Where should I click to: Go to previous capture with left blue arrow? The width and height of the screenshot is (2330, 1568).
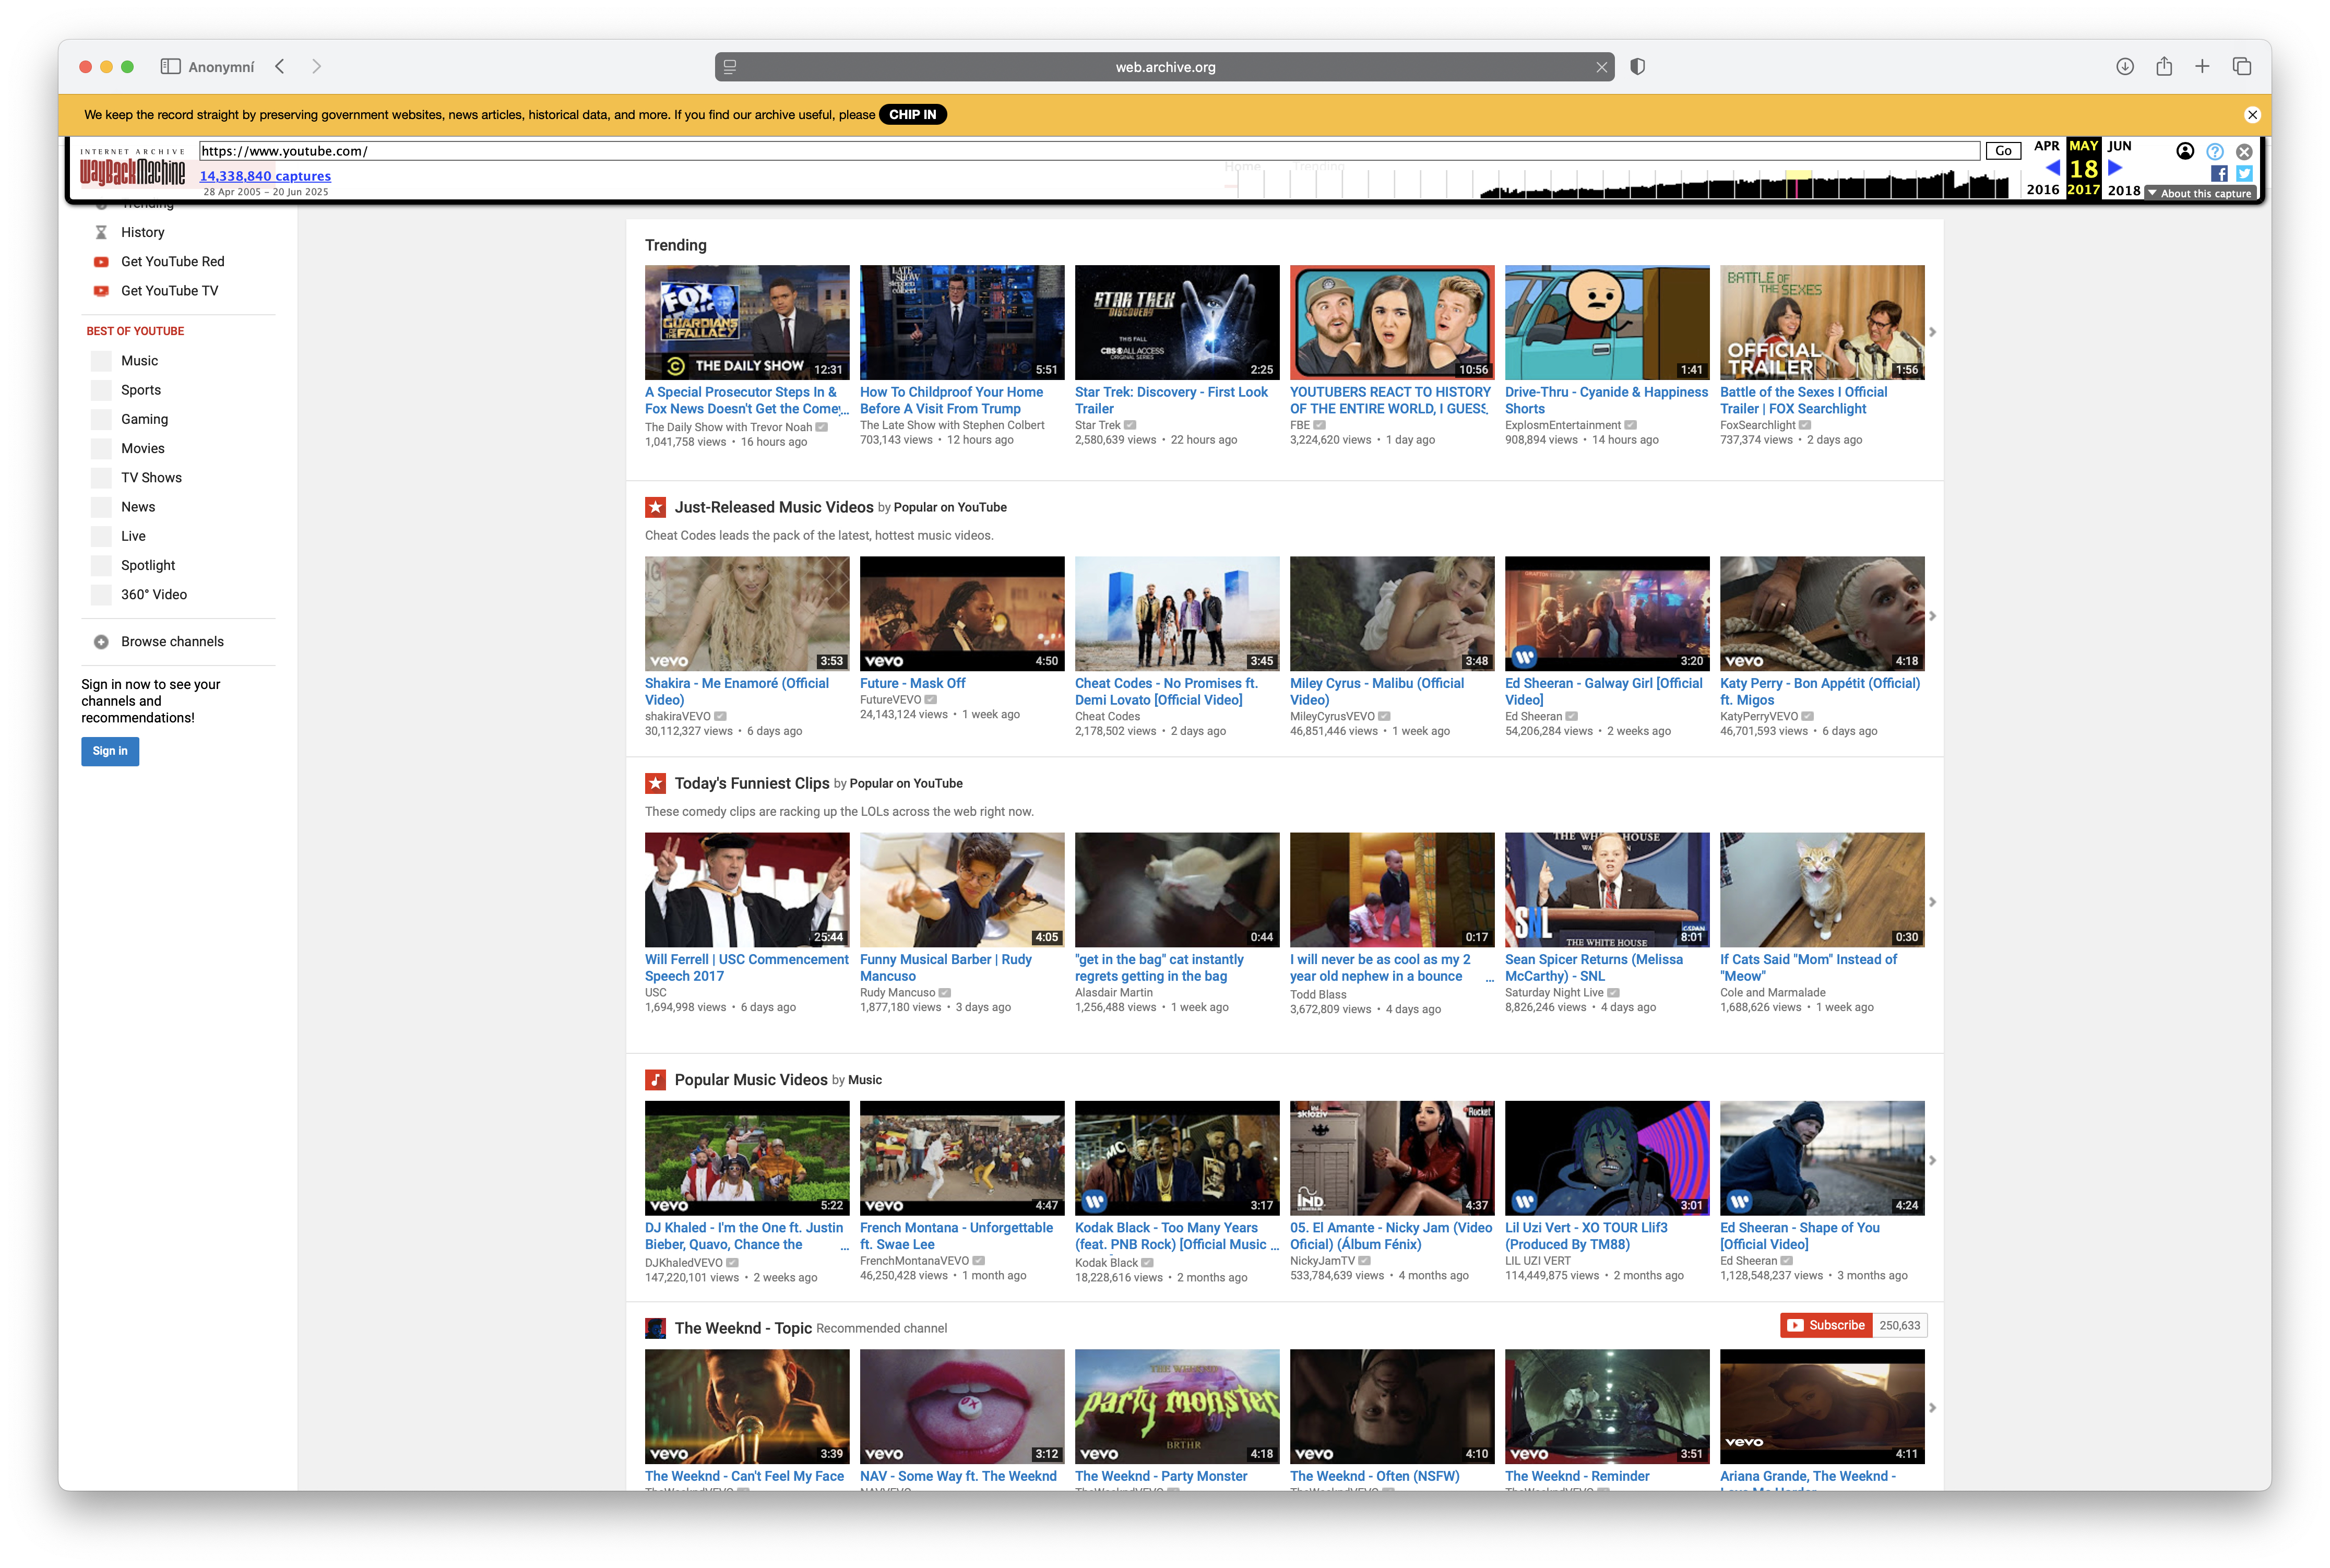2052,168
